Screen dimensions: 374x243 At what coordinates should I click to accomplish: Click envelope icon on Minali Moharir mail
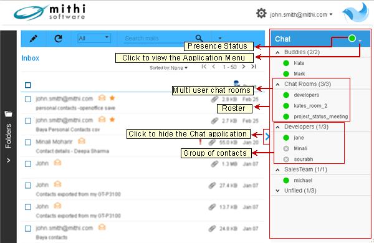[82, 141]
